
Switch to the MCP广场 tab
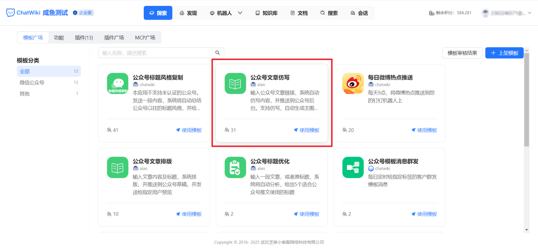(x=145, y=38)
